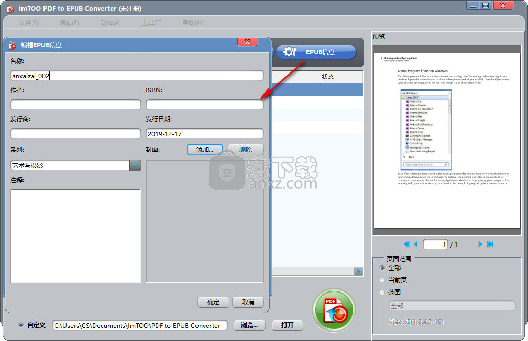528x341 pixels.
Task: Close the 编辑EPUB信息 dialog
Action: click(x=248, y=42)
